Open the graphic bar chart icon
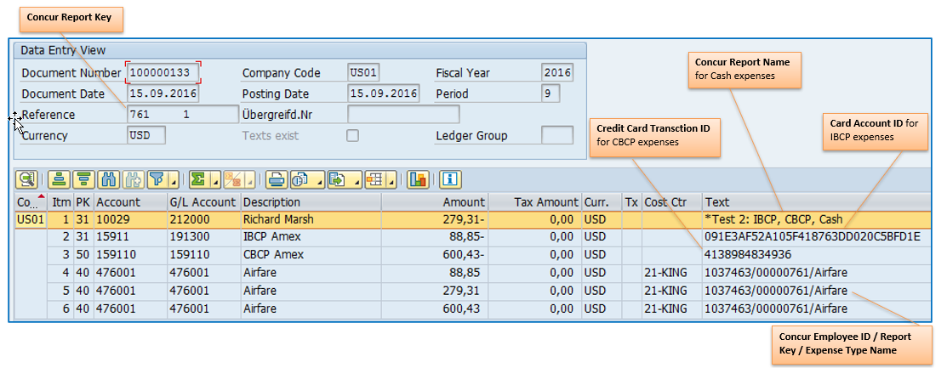Viewport: 947px width, 368px height. tap(418, 179)
